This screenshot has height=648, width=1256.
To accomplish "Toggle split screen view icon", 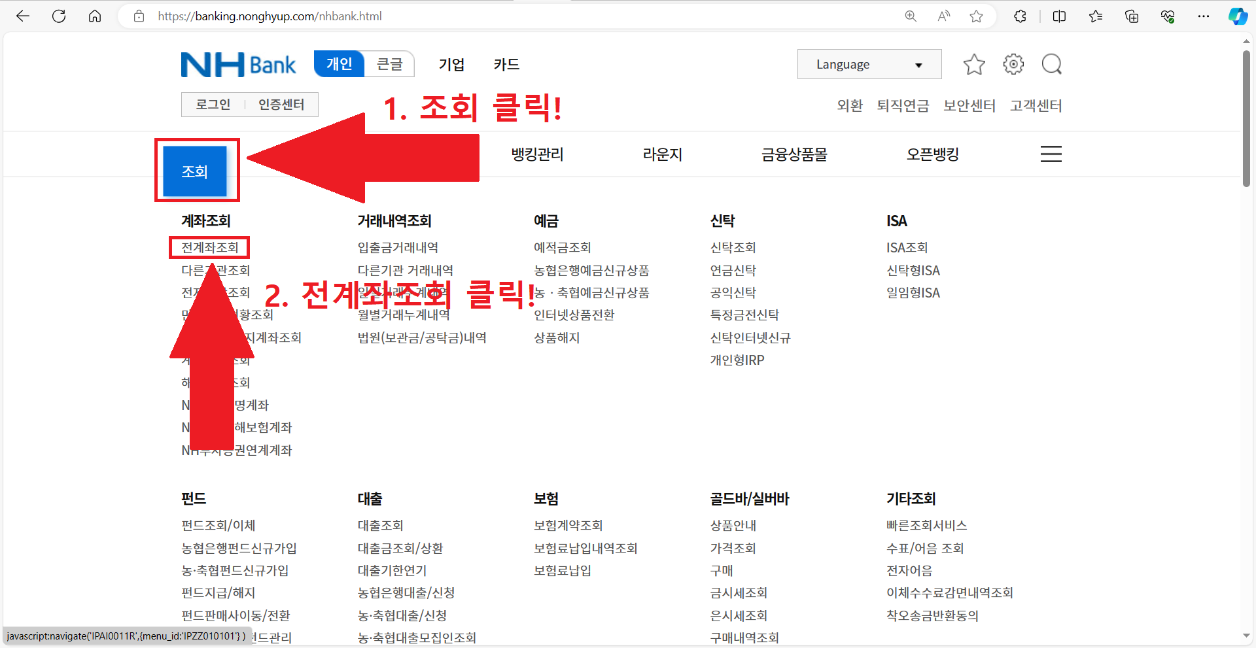I will tap(1059, 16).
